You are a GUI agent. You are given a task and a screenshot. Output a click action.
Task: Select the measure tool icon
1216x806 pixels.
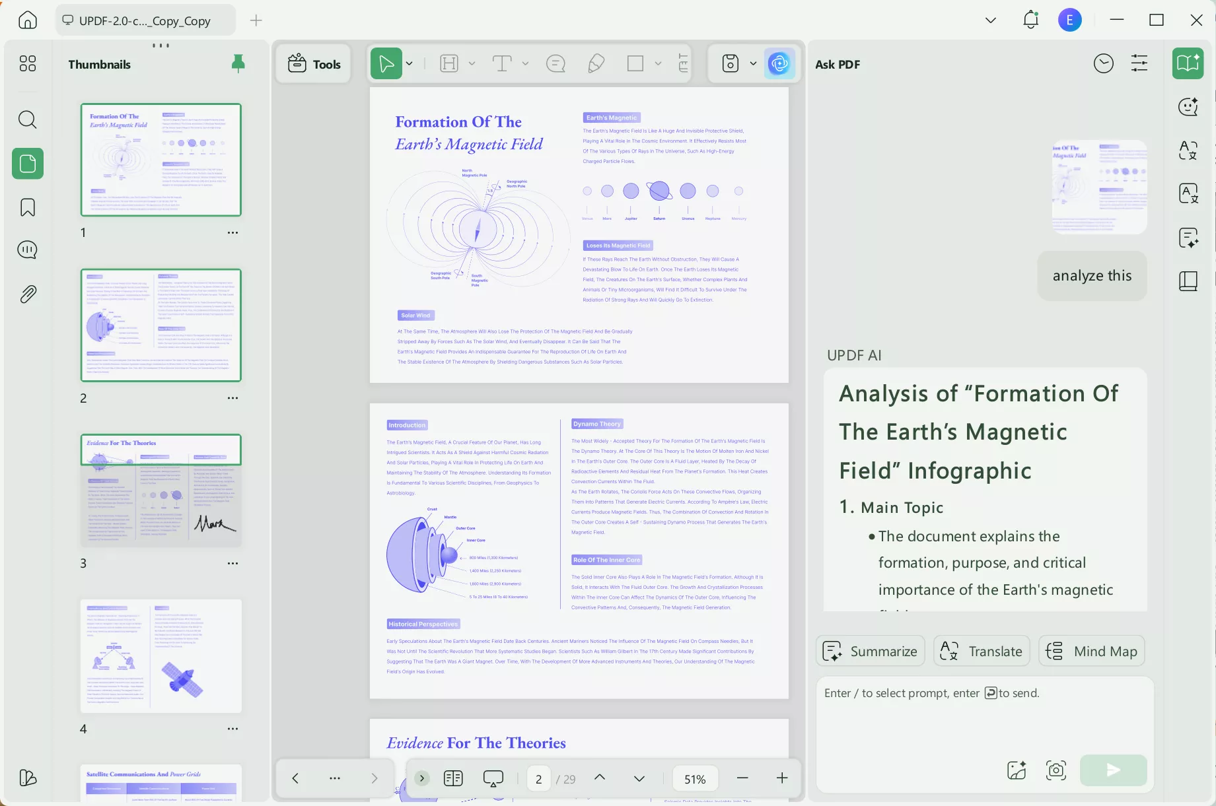pyautogui.click(x=683, y=64)
